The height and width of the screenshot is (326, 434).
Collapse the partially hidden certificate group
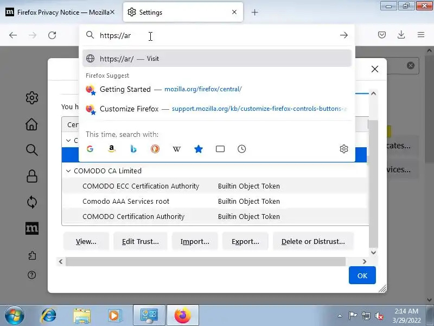68,141
